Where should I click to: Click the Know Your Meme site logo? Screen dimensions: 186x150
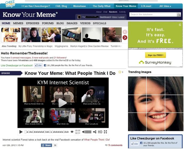coord(30,14)
